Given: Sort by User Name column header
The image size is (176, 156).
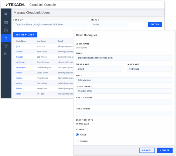Looking at the screenshot, I should click(x=41, y=41).
